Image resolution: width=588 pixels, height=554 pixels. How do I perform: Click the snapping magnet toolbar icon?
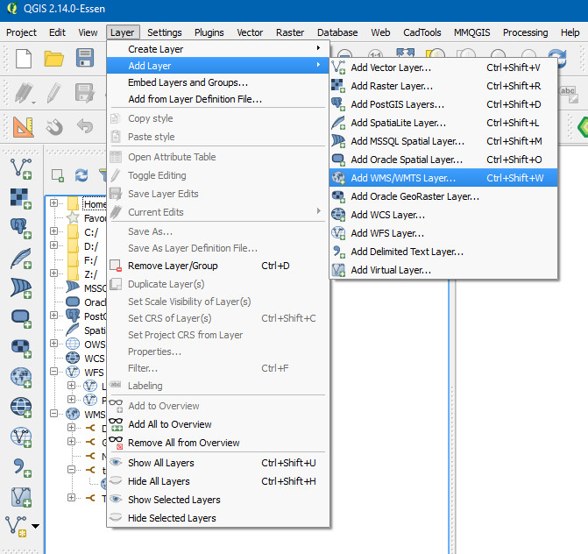54,127
